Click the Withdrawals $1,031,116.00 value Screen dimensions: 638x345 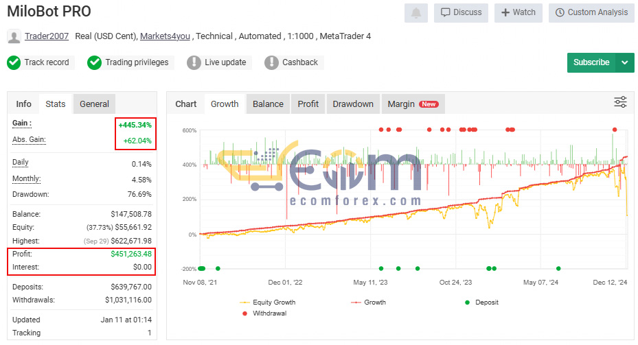[128, 300]
